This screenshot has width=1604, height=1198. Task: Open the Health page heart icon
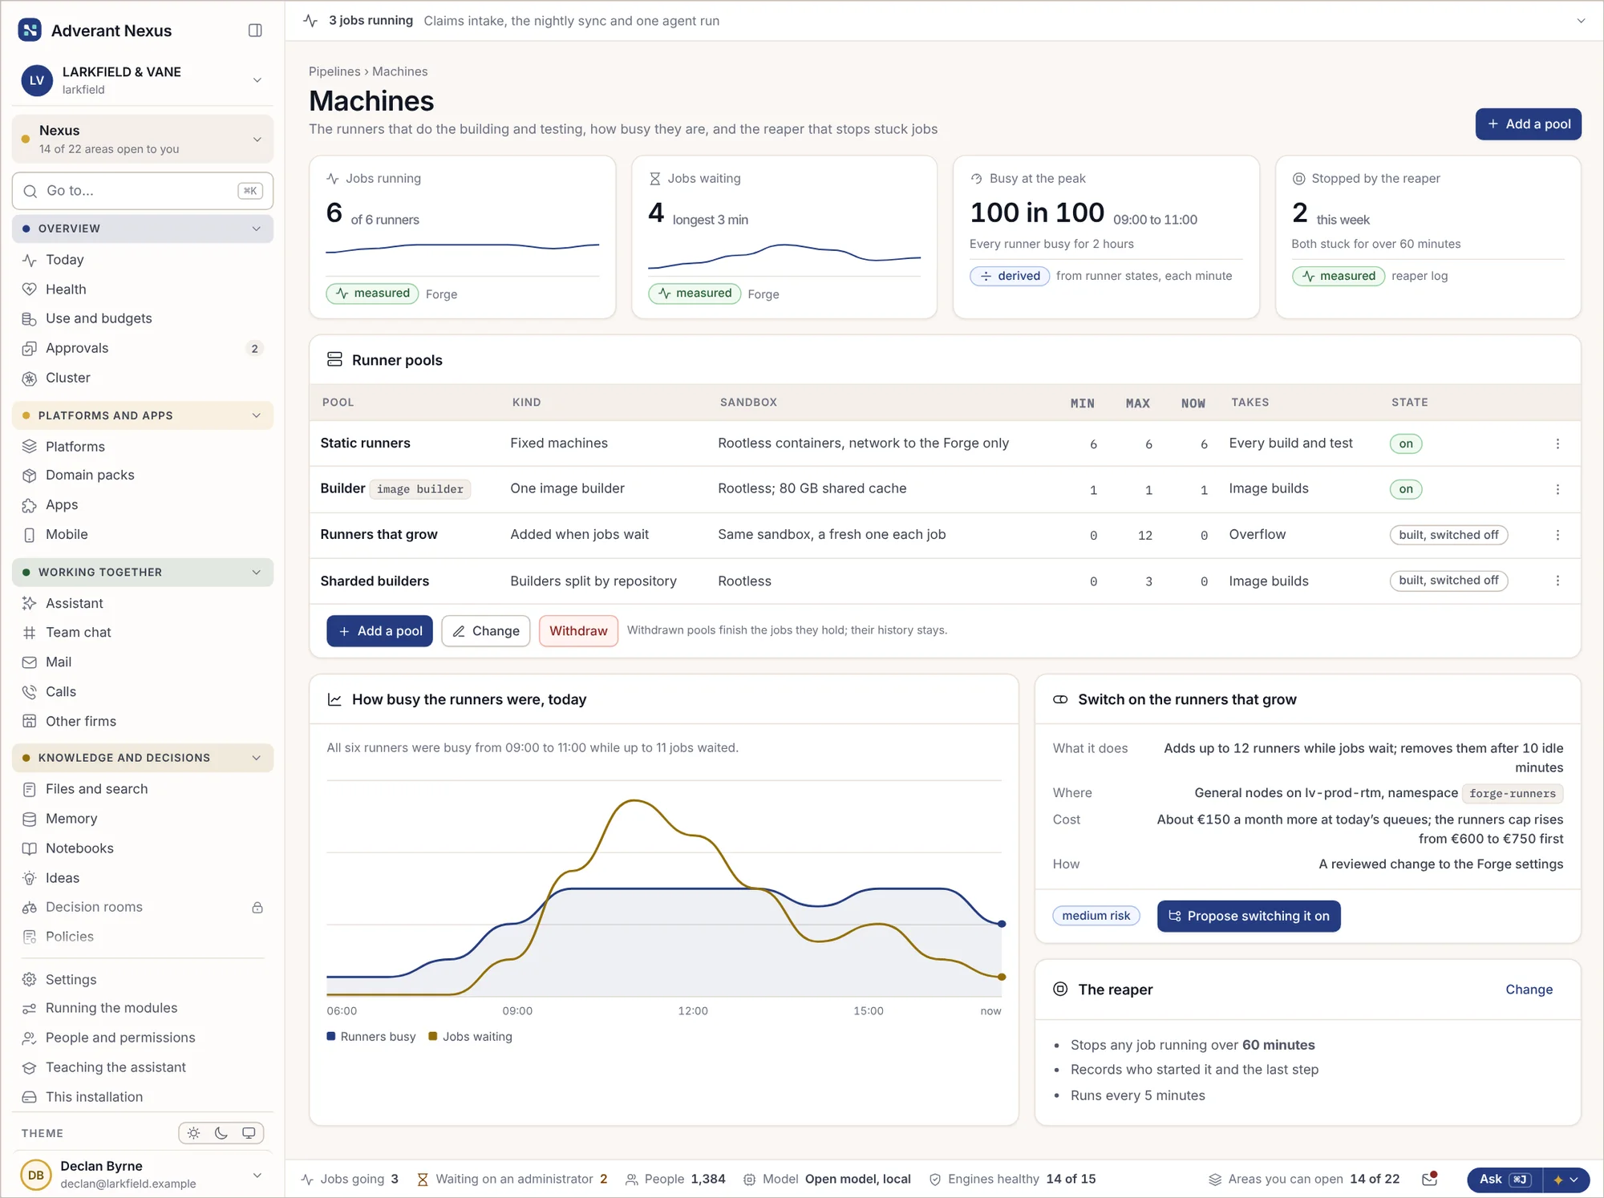30,289
